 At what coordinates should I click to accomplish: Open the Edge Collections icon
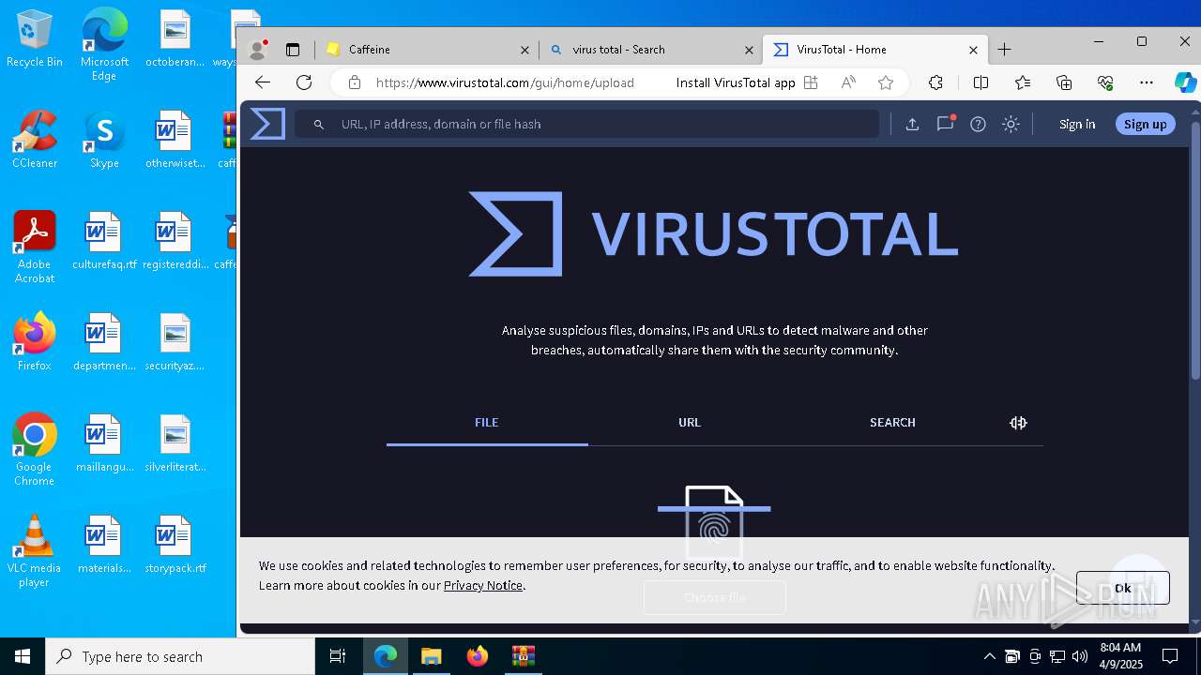1064,82
